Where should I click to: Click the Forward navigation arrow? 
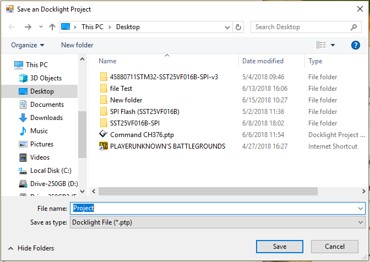pyautogui.click(x=28, y=27)
